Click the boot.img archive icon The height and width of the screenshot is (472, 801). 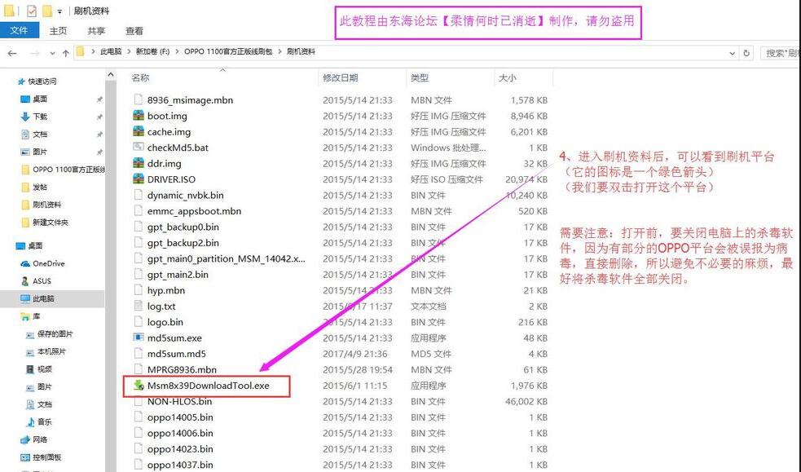(x=139, y=116)
